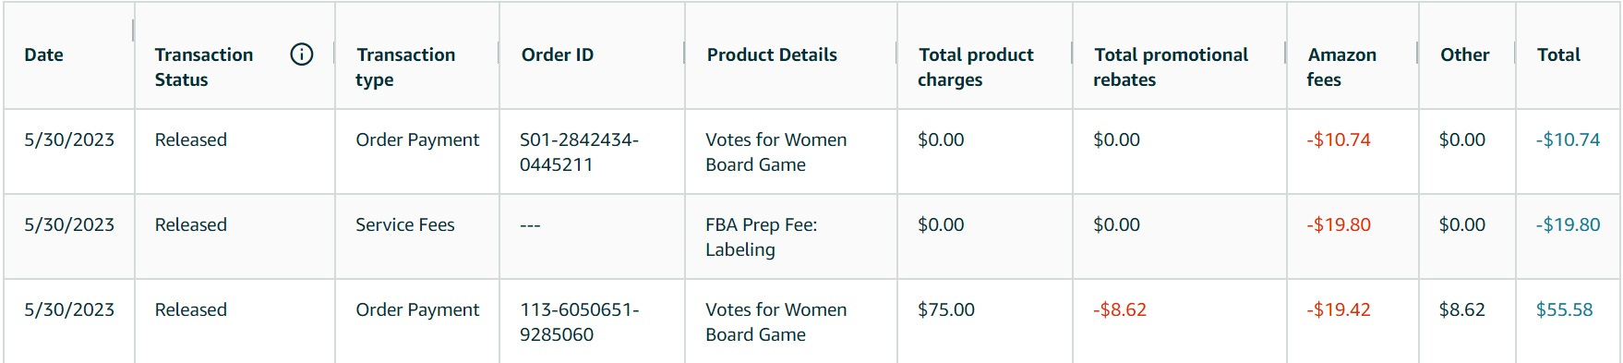Viewport: 1623px width, 363px height.
Task: Select the Amazon fees column header
Action: pos(1341,67)
